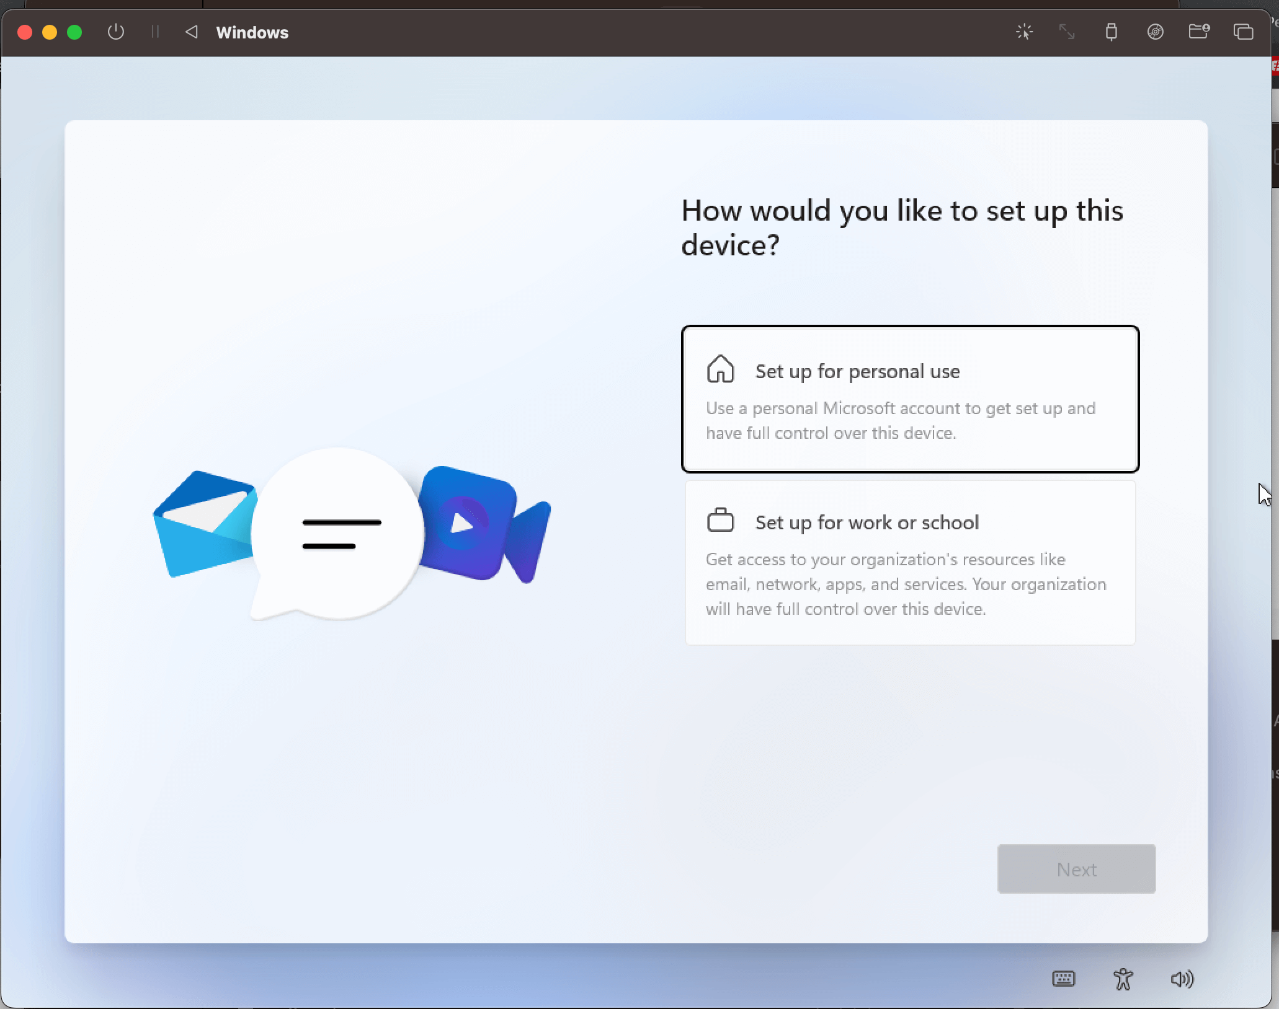Click the VM power button icon
Screen dimensions: 1279x1009
pyautogui.click(x=115, y=32)
